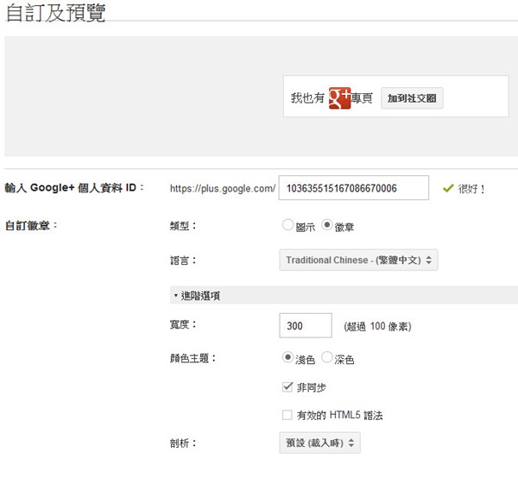Image resolution: width=518 pixels, height=477 pixels.
Task: Click the Google+ profile ID input field
Action: click(354, 187)
